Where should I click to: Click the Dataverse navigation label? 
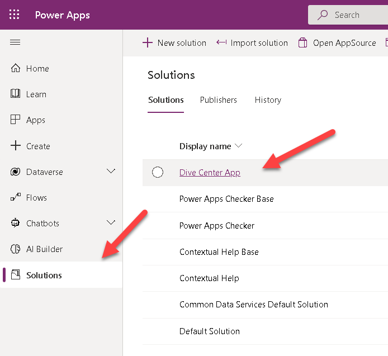click(45, 172)
